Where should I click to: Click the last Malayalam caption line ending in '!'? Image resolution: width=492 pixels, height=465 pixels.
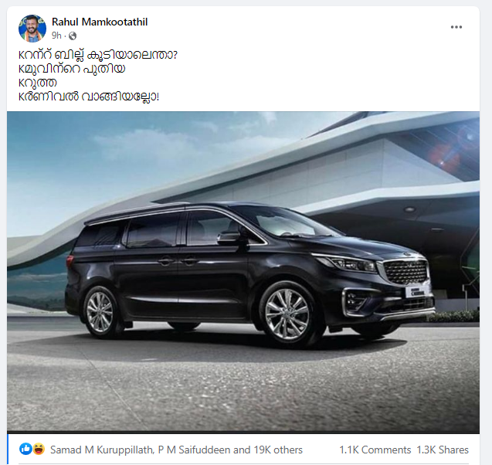(x=89, y=97)
